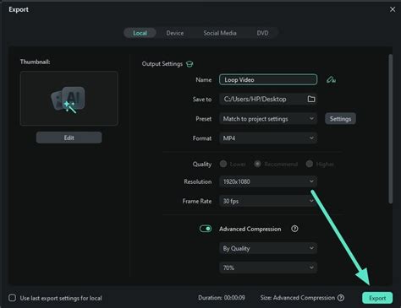Image resolution: width=401 pixels, height=308 pixels.
Task: Close the Export dialog
Action: (x=393, y=9)
